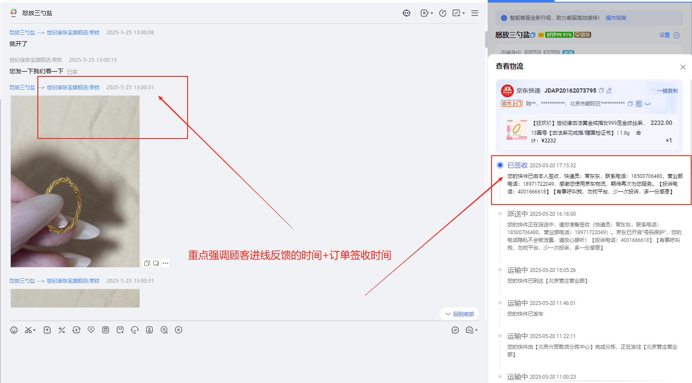Screen dimensions: 692x383
Task: Toggle the hidden address eye icon
Action: (x=647, y=104)
